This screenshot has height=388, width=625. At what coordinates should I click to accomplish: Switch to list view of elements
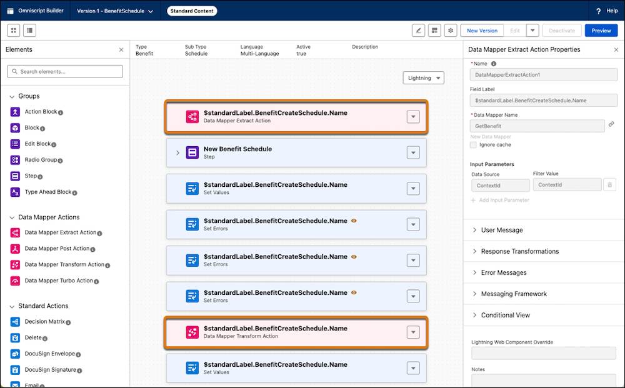click(29, 30)
